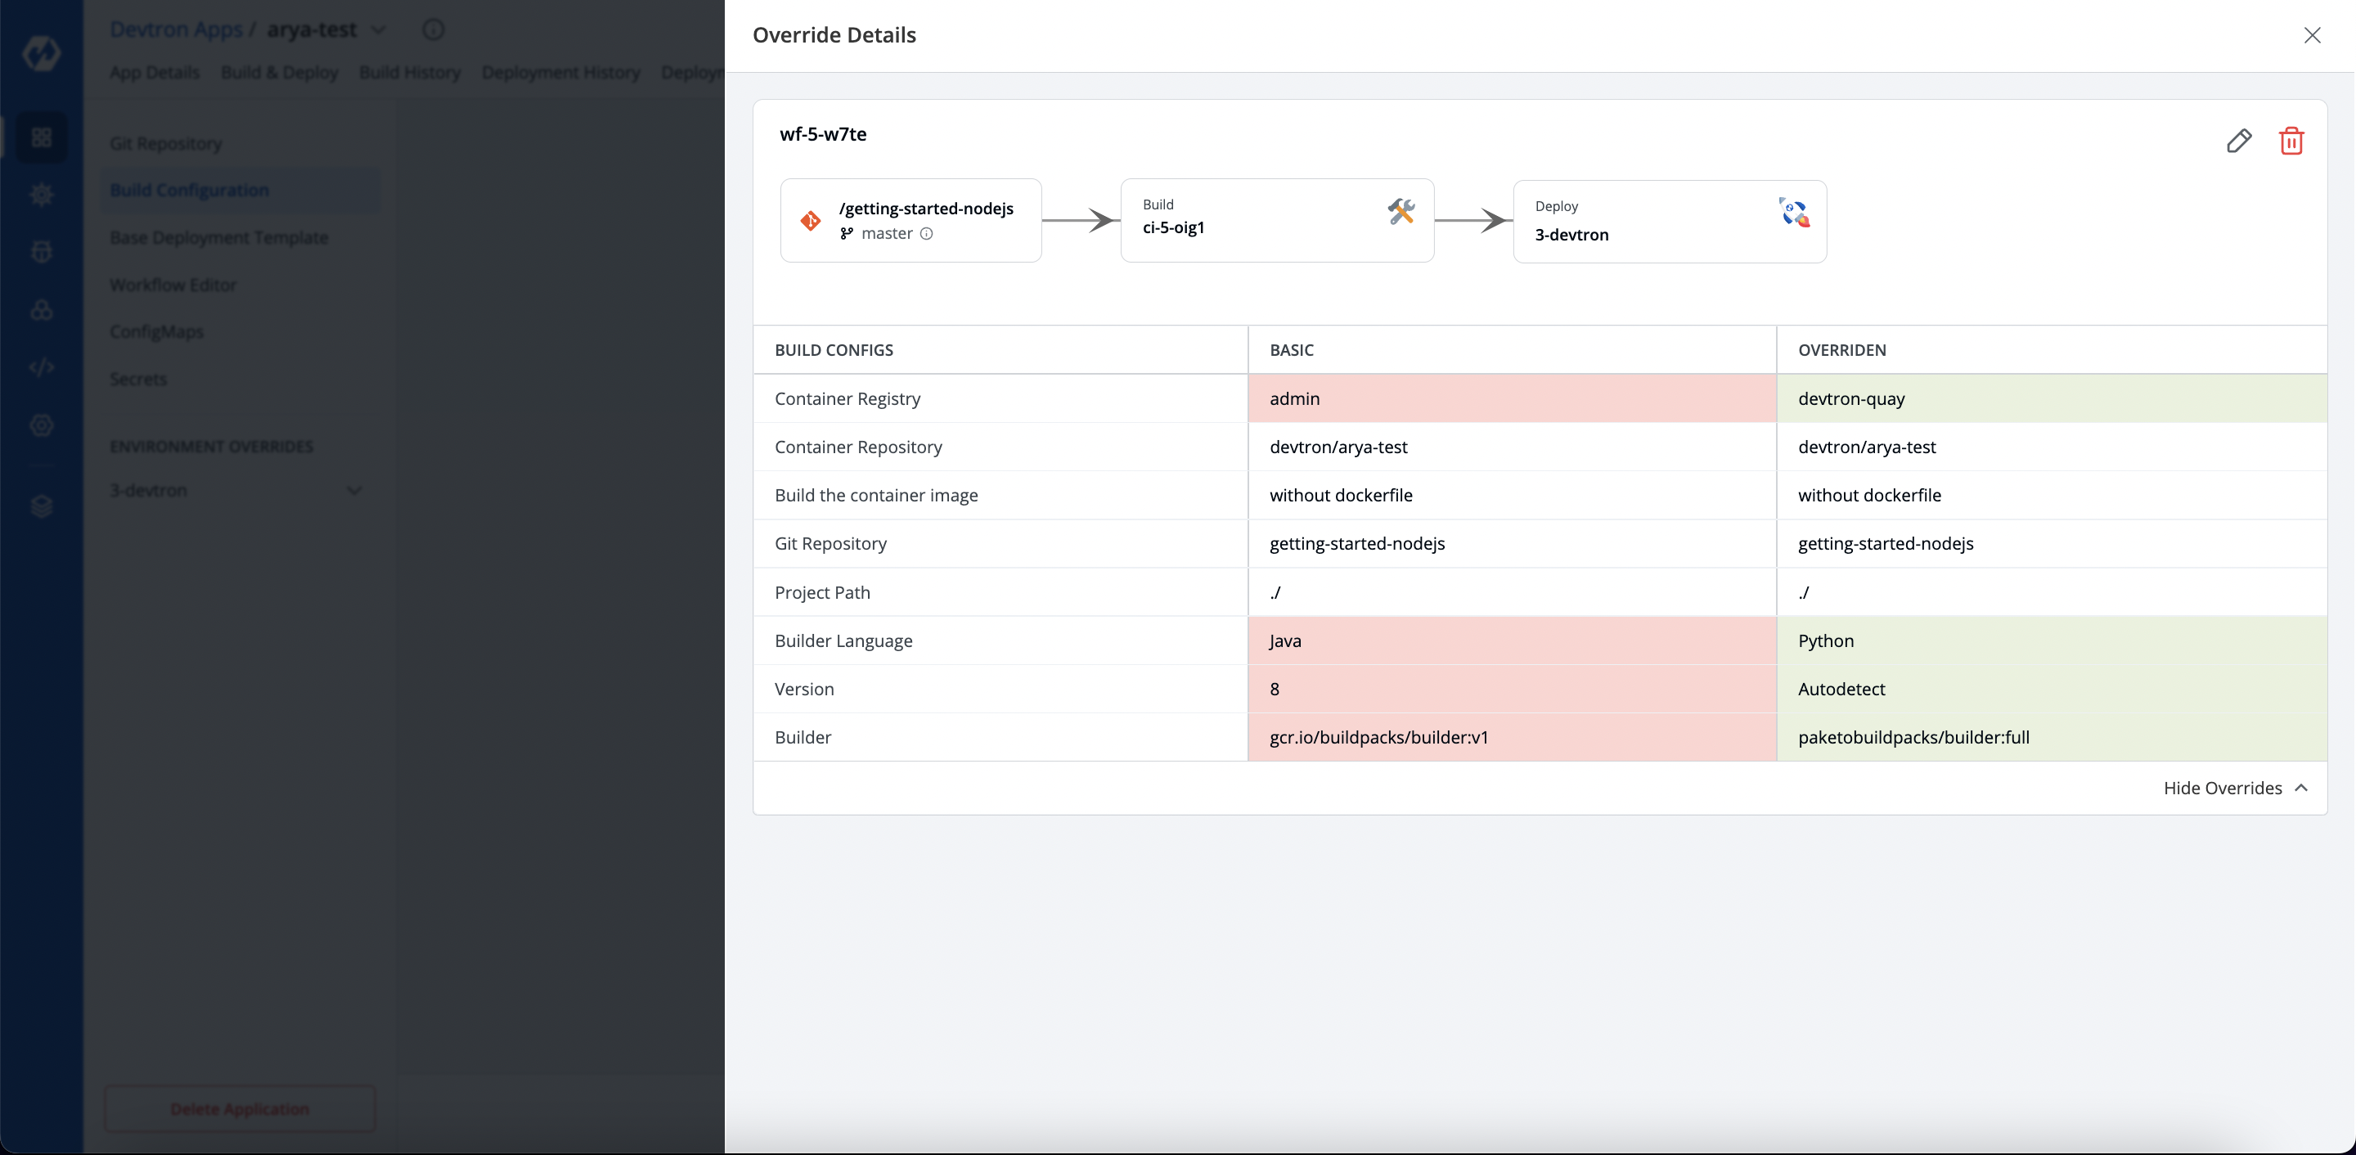Open Secrets in side menu
This screenshot has width=2356, height=1155.
click(x=138, y=380)
